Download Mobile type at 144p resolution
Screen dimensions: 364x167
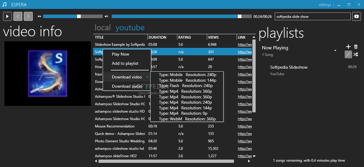(188, 80)
